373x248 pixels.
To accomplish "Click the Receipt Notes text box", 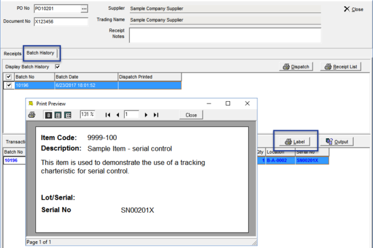I will 225,35.
